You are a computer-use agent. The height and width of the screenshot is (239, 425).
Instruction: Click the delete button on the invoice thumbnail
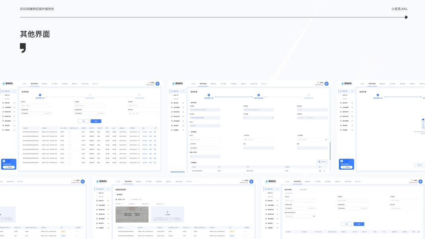click(137, 214)
